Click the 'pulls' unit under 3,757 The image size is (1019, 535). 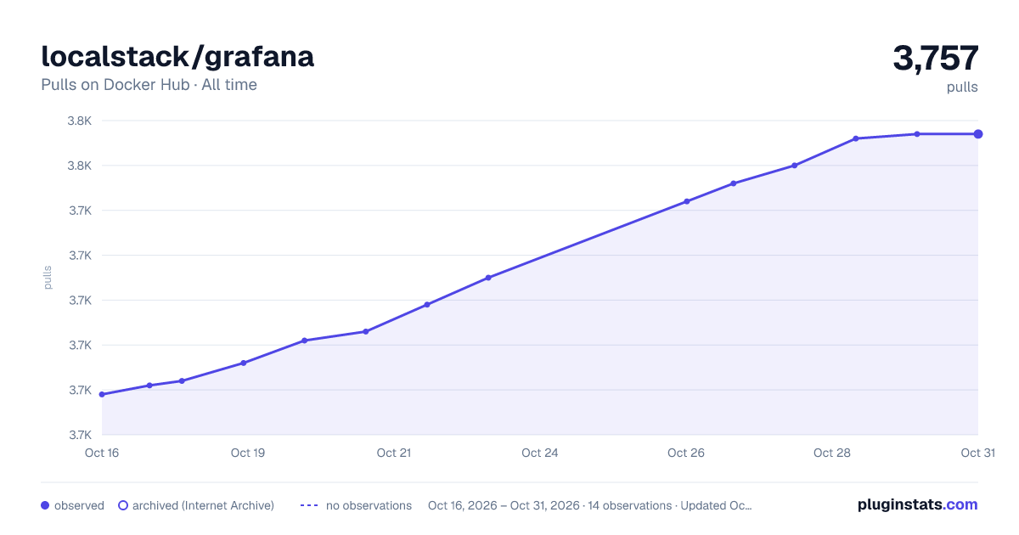click(962, 87)
